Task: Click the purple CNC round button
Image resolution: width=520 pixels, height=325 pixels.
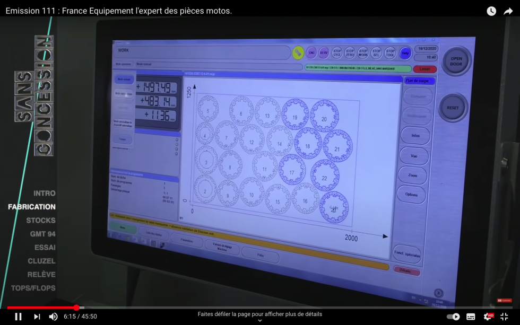Action: 311,52
